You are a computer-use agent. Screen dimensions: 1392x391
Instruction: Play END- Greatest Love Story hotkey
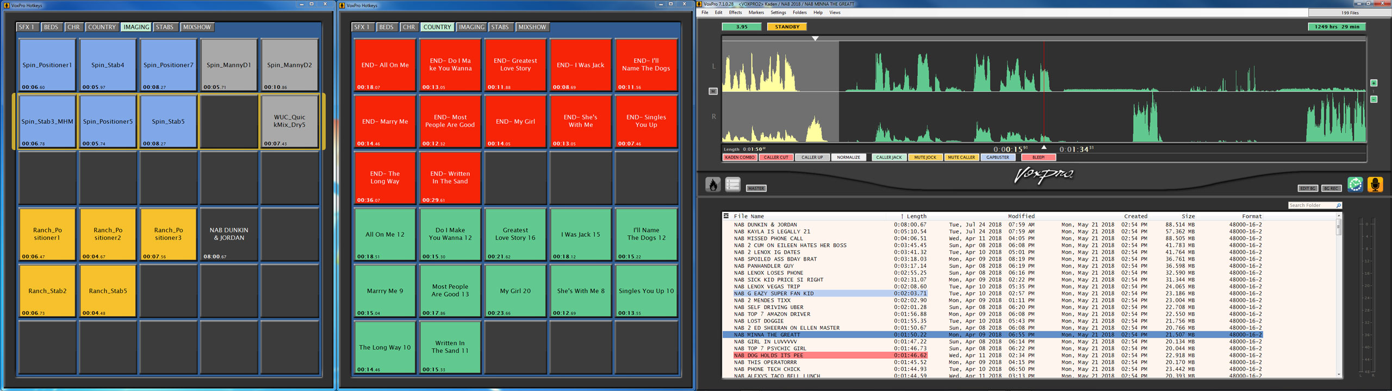(515, 65)
